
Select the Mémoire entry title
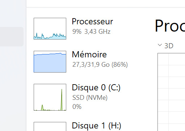point(89,54)
